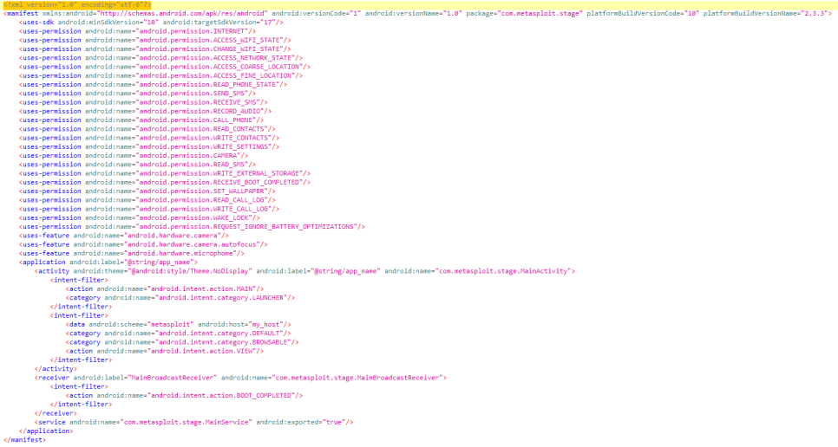Select the ACCESS_WIFI_STATE permission line
Viewport: 838px width, 447px height.
(155, 40)
